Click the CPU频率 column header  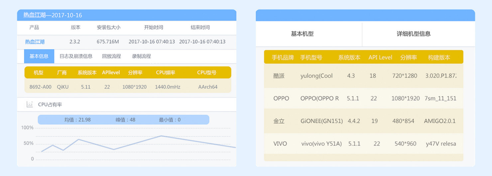[166, 73]
